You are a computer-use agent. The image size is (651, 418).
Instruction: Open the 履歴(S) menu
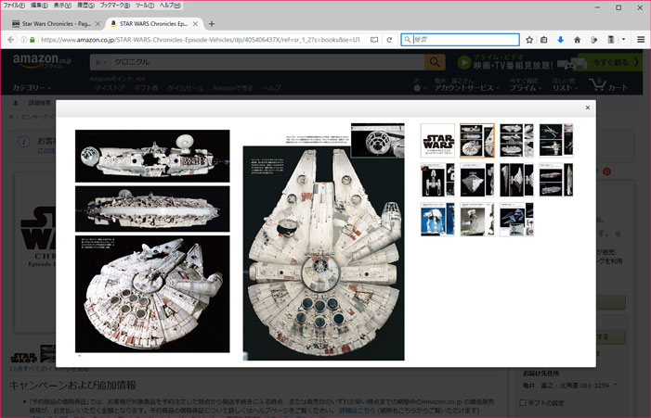(85, 6)
